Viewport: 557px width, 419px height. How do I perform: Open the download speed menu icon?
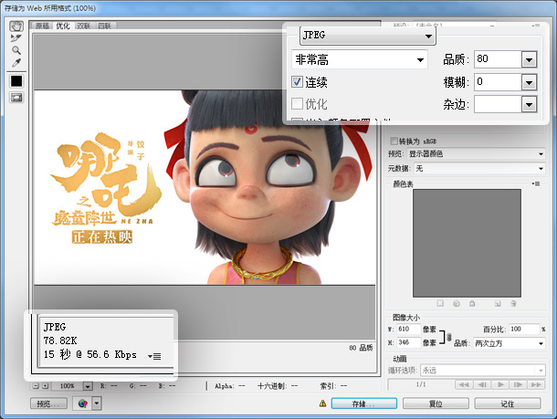(153, 354)
